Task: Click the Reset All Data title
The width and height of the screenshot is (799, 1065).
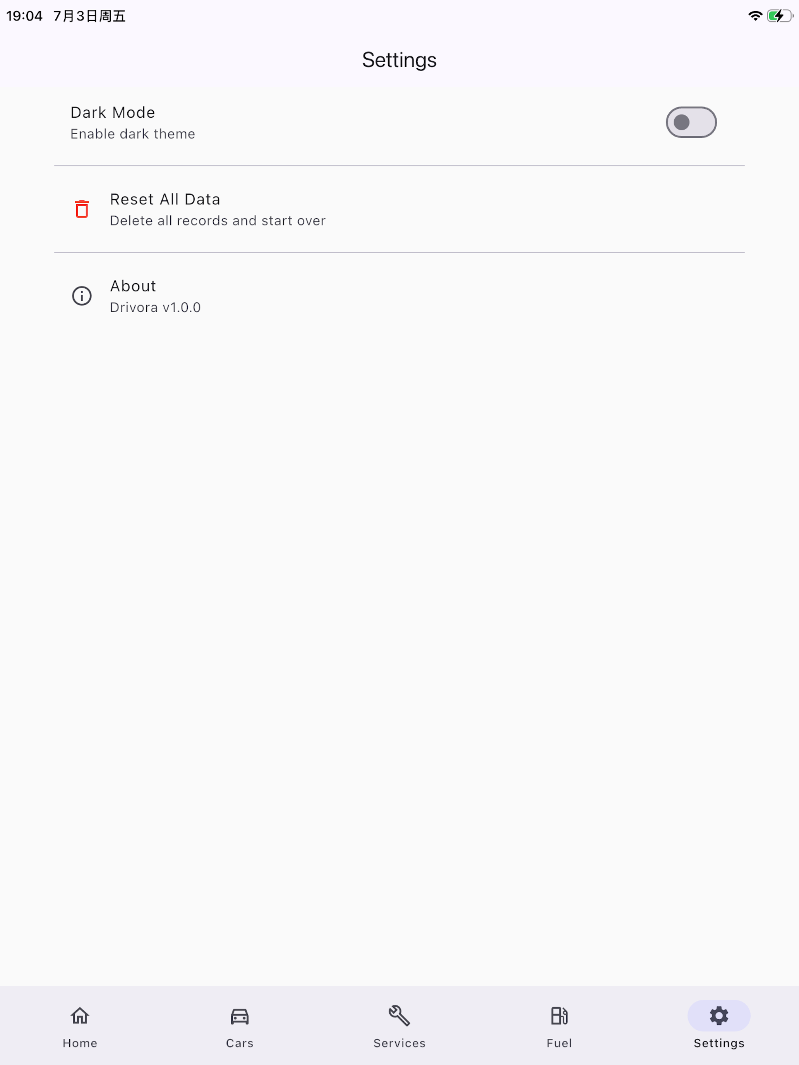Action: coord(165,199)
